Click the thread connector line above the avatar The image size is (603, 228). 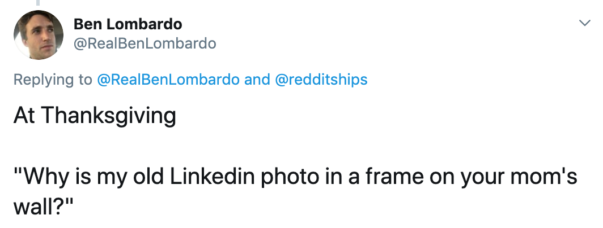click(x=39, y=3)
